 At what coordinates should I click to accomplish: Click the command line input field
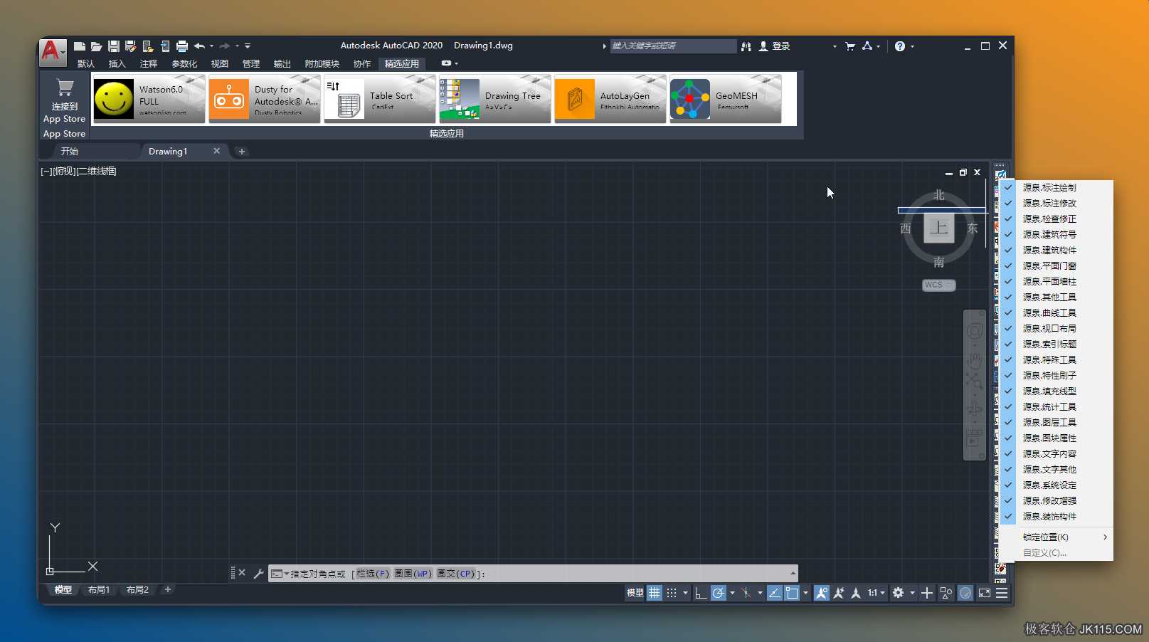point(532,574)
